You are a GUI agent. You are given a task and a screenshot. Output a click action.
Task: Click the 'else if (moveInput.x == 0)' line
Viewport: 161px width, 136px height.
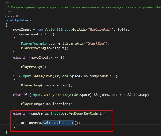coord(39,58)
